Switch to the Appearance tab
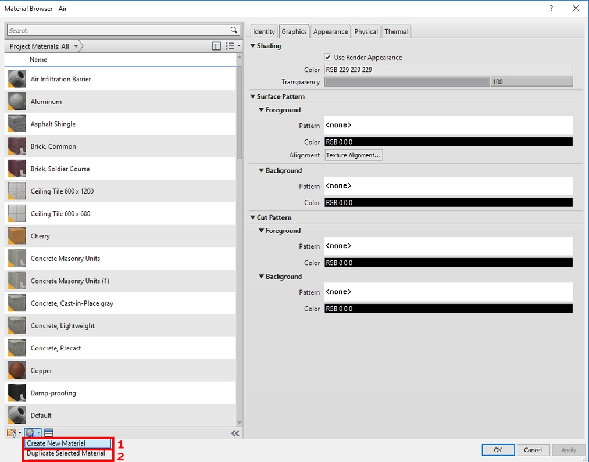 pos(330,31)
